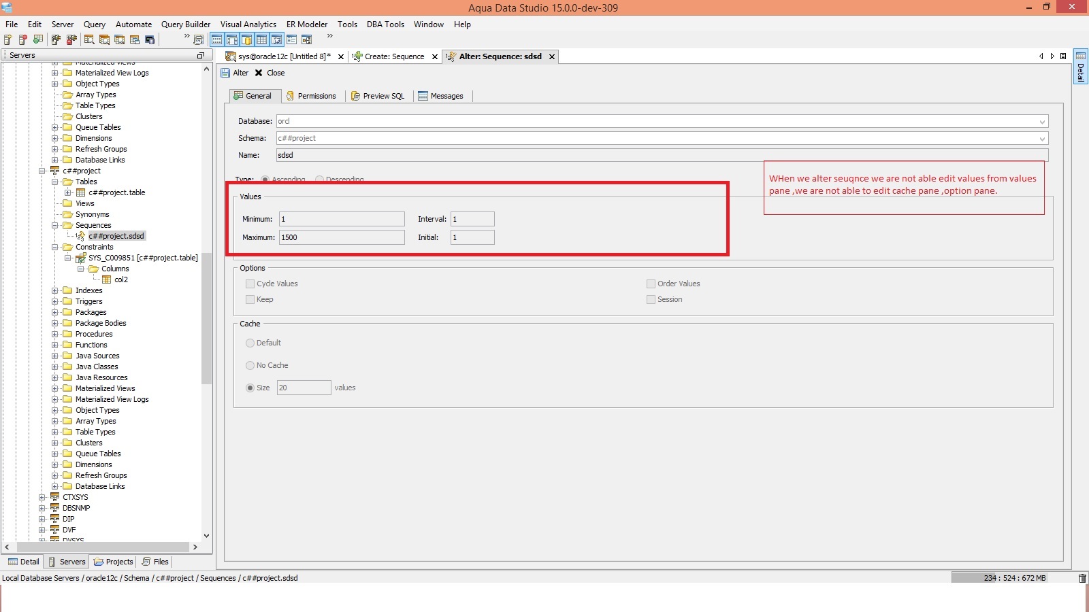1089x612 pixels.
Task: Open the collapsed Detail side panel
Action: tap(1080, 67)
